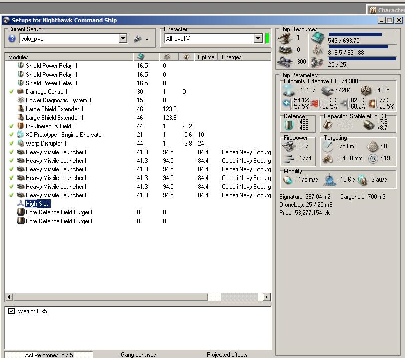Click the module list horizontal scrollbar thumb
Viewport: 405px width, 358px height.
(x=111, y=297)
